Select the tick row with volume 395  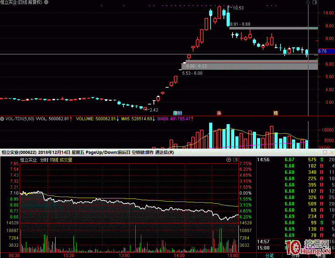coord(296,185)
